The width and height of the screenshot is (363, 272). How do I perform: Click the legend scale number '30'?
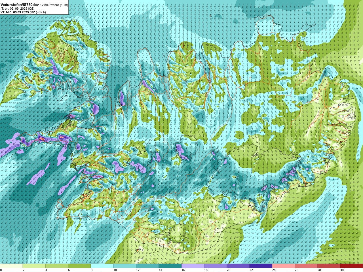(342, 270)
